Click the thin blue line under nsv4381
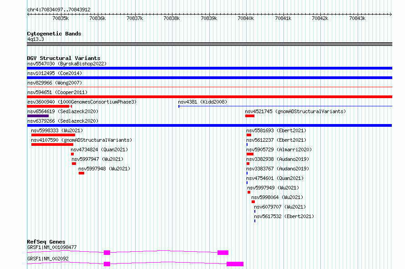Screen dimensions: 405x269 pyautogui.click(x=285, y=106)
